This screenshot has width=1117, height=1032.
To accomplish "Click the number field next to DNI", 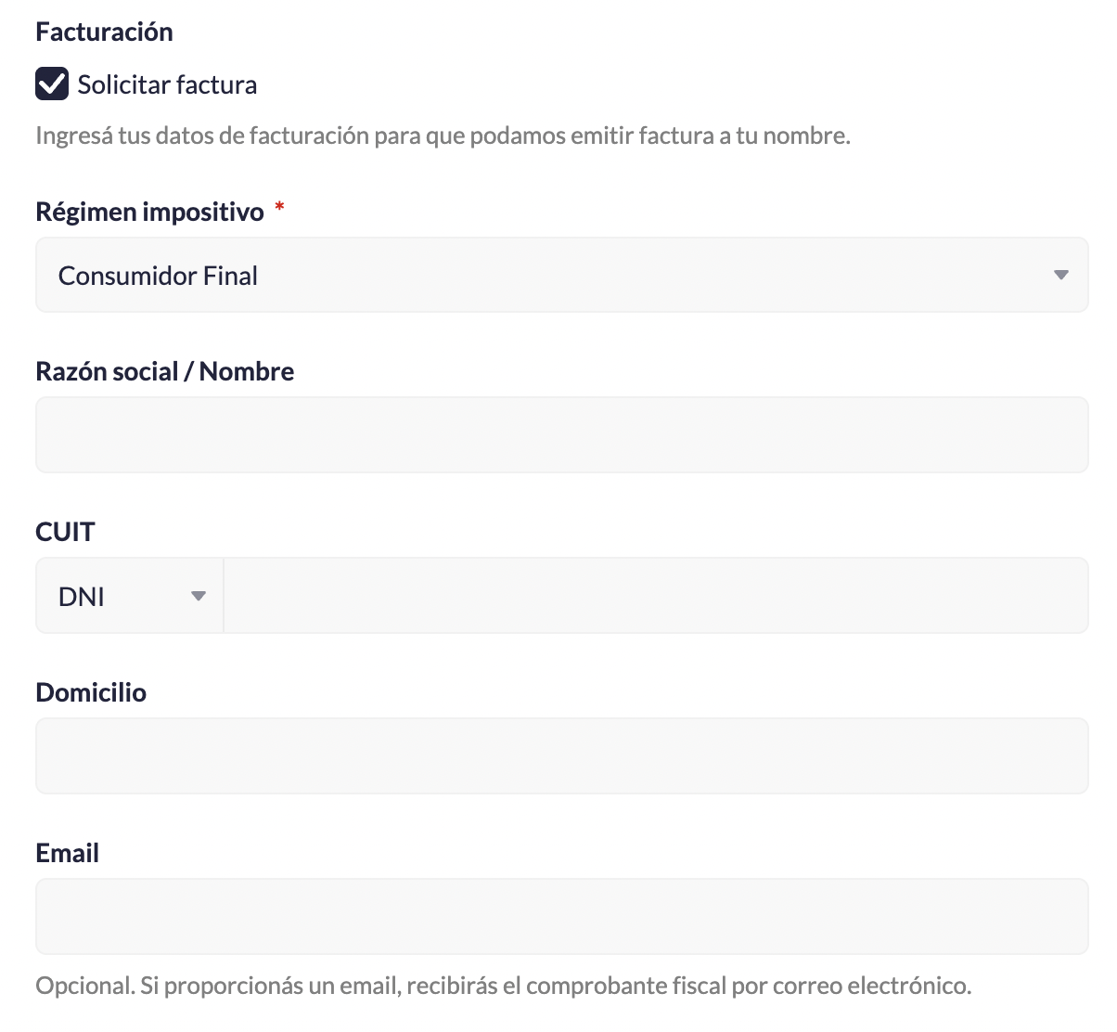I will pyautogui.click(x=655, y=596).
